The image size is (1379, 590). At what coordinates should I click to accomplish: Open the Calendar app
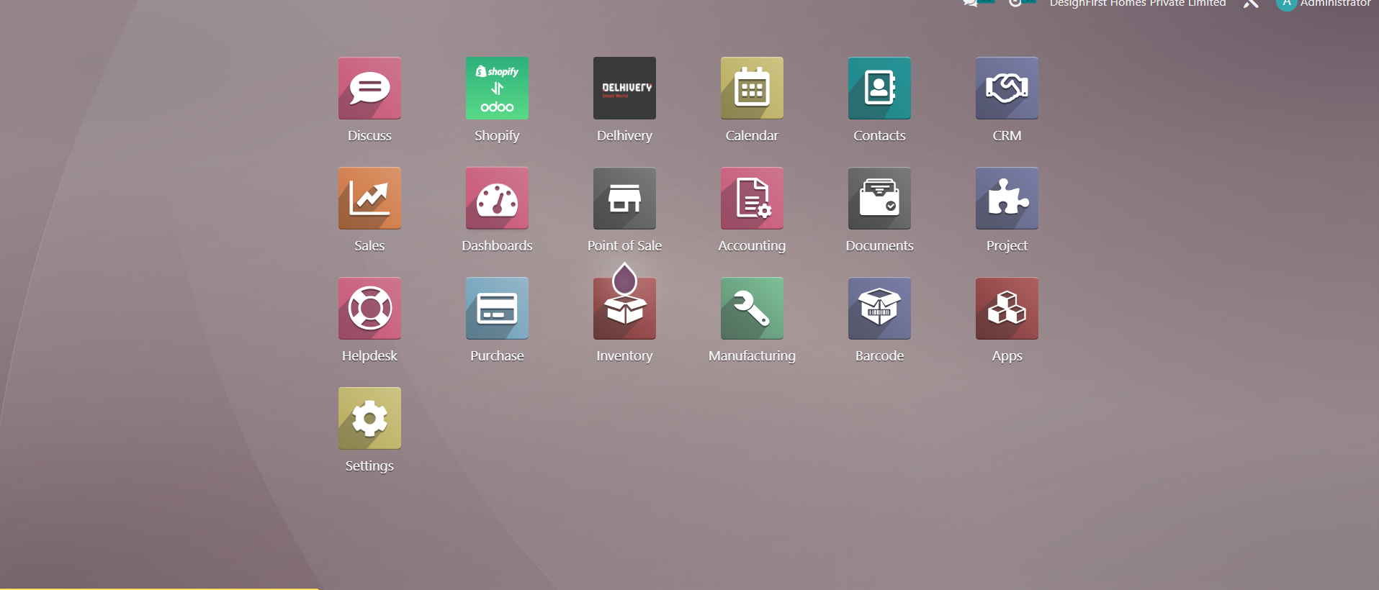pyautogui.click(x=752, y=88)
